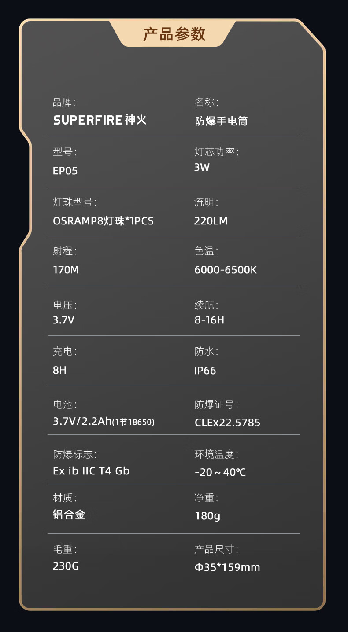Click the 防爆手电筒 product name
The height and width of the screenshot is (632, 348).
click(x=221, y=121)
